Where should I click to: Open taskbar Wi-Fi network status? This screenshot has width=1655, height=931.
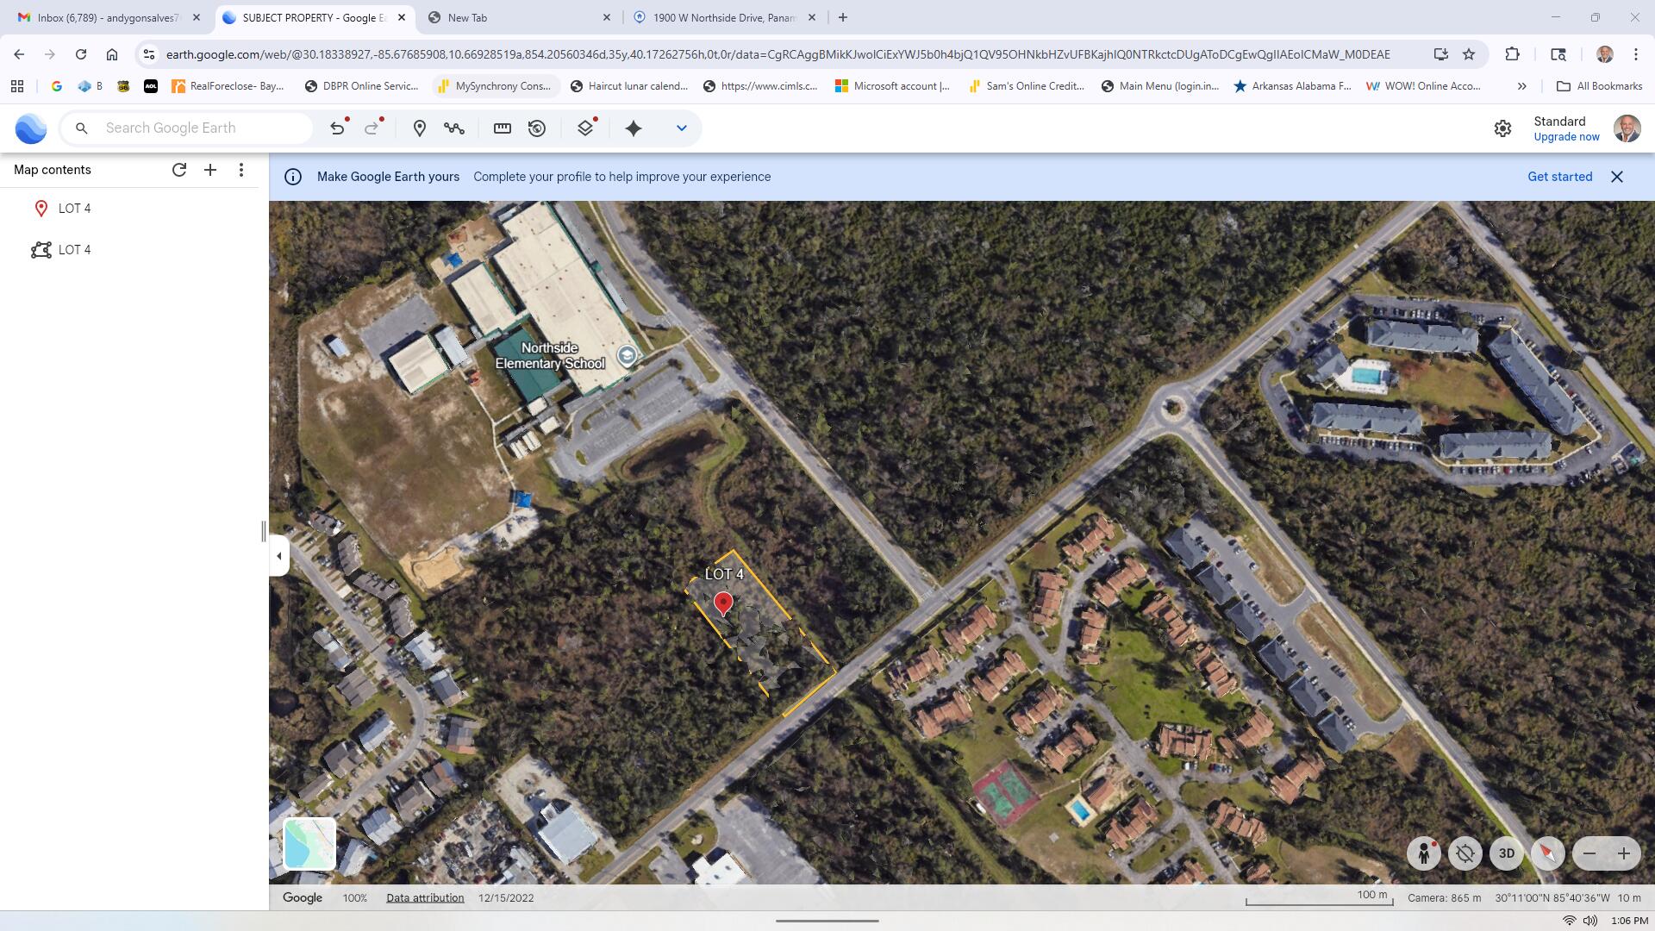pyautogui.click(x=1570, y=921)
